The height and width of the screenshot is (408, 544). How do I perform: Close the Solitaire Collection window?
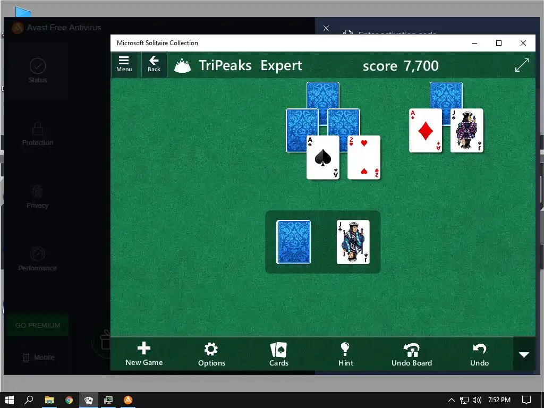tap(523, 43)
